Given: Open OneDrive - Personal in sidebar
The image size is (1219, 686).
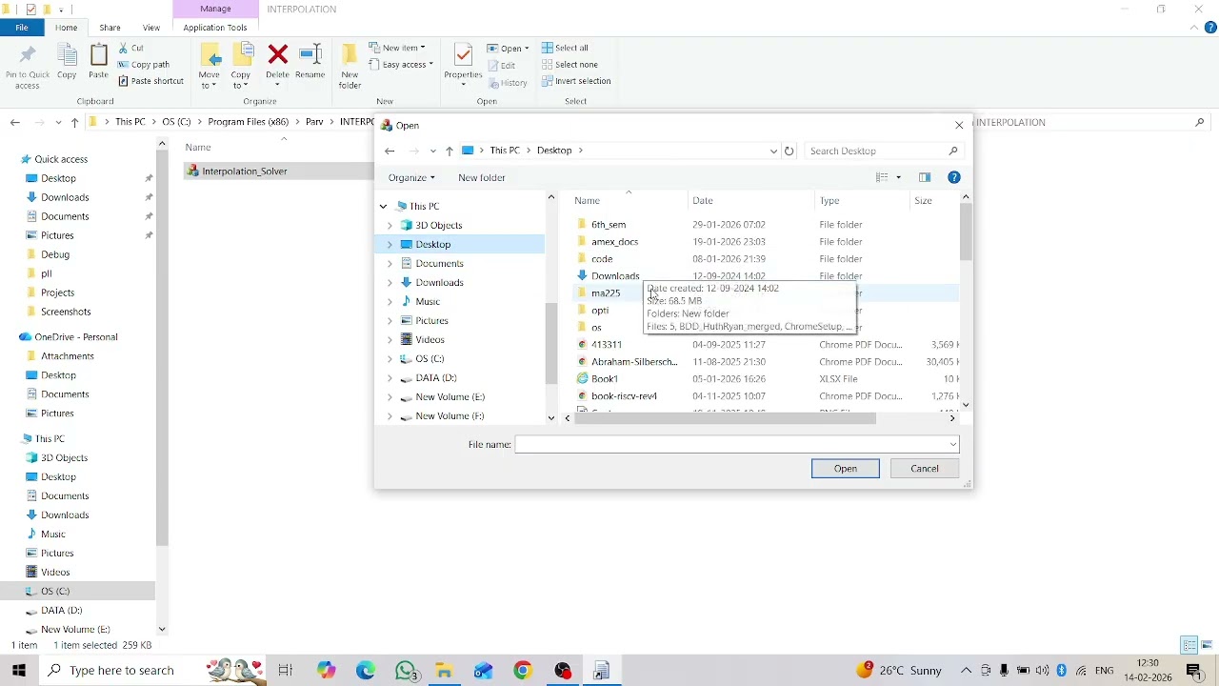Looking at the screenshot, I should [x=76, y=336].
